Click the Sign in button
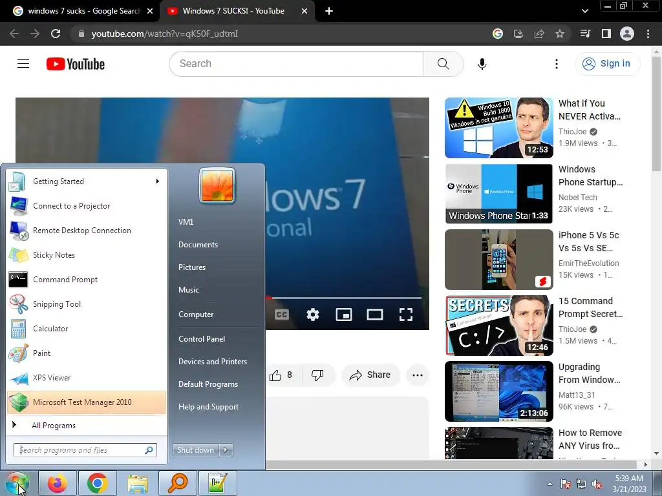 pyautogui.click(x=607, y=64)
